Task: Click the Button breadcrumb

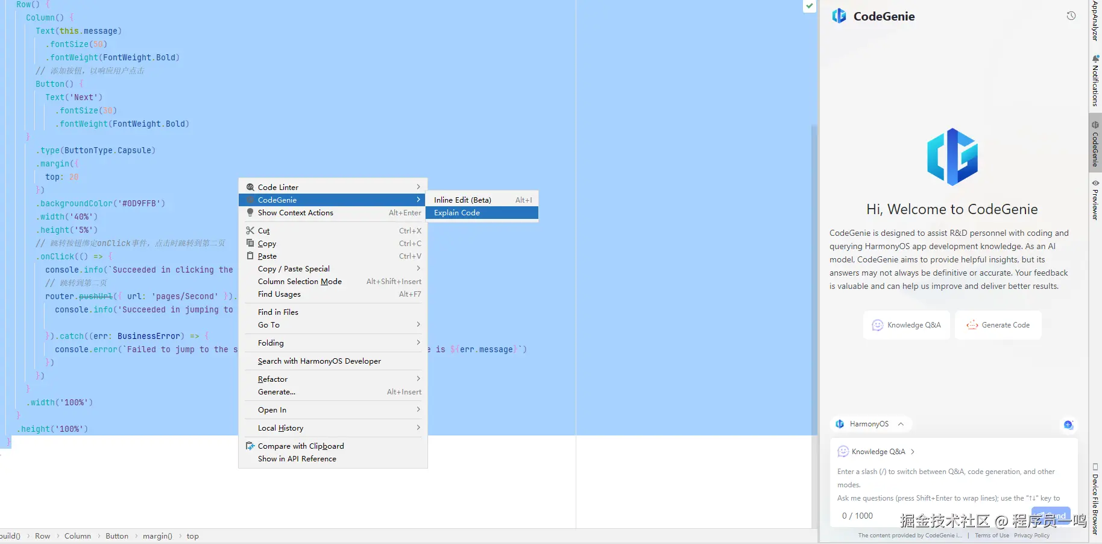Action: [117, 536]
